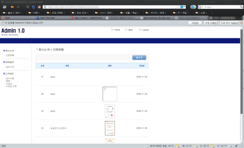Open post 25 titled aqua
This screenshot has width=244, height=148.
[52, 111]
